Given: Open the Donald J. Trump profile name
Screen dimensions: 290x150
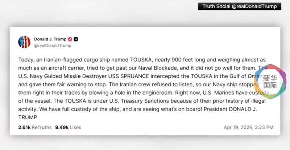Looking at the screenshot, I should 50,39.
